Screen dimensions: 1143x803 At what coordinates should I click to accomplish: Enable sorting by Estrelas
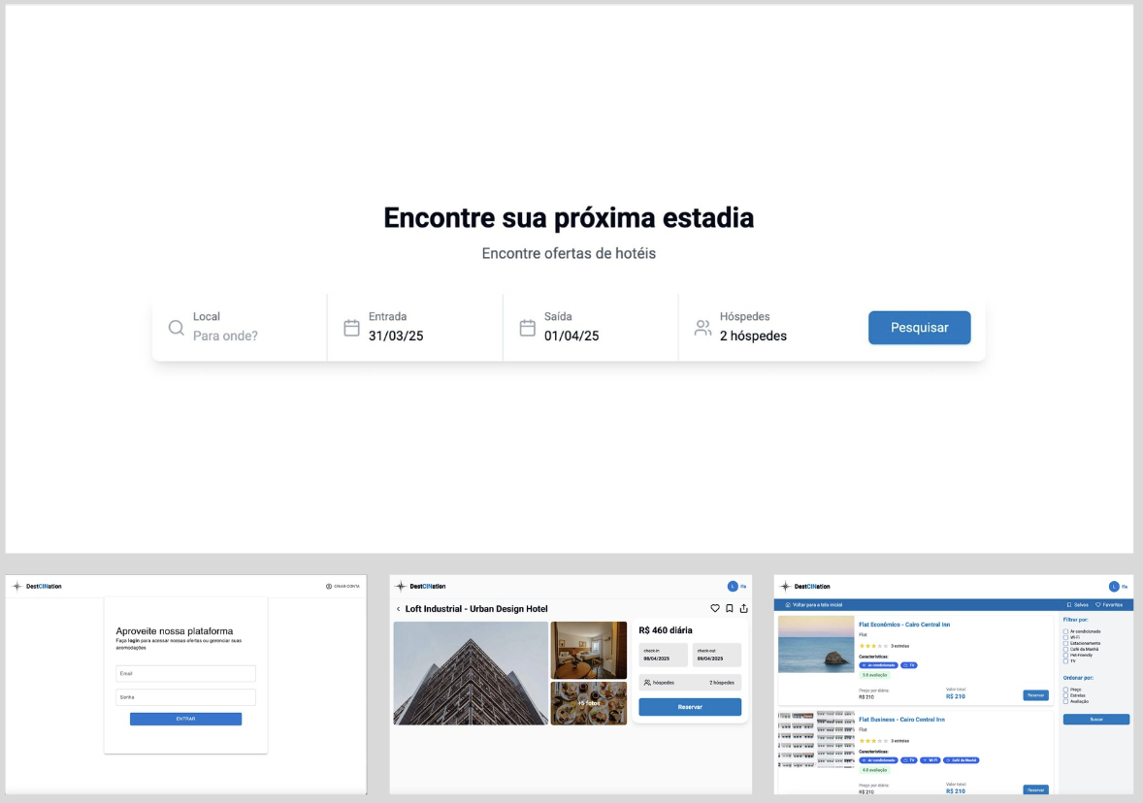point(1065,695)
